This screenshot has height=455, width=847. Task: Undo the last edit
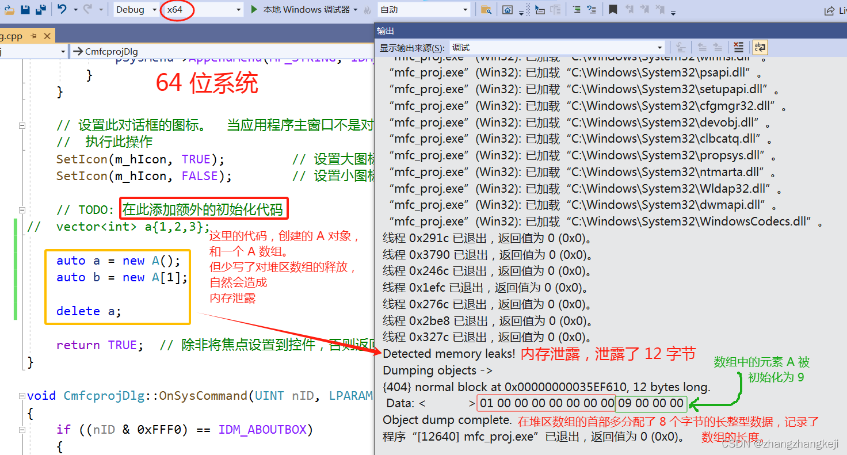(x=62, y=10)
